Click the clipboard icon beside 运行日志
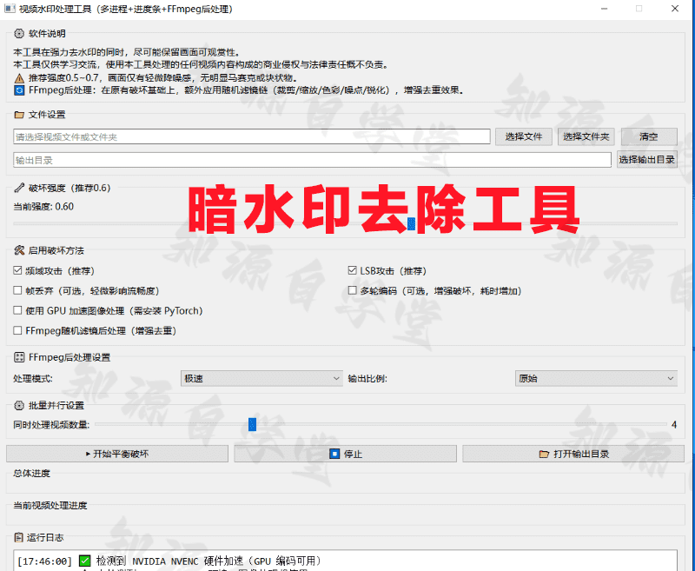The image size is (695, 571). 18,538
